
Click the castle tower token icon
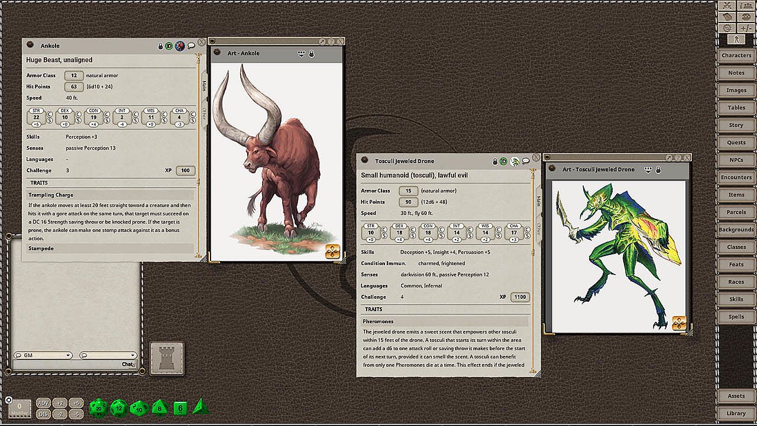166,359
